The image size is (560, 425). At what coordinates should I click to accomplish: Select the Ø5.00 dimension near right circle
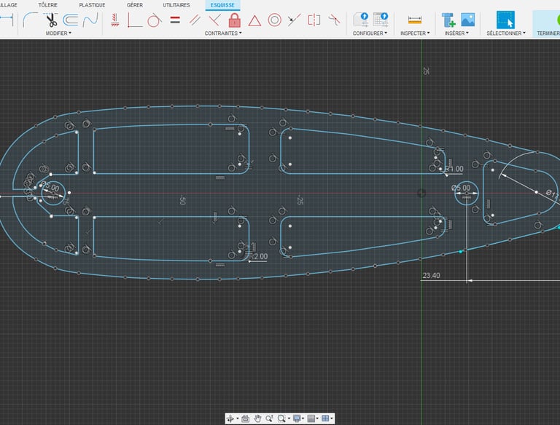click(461, 188)
